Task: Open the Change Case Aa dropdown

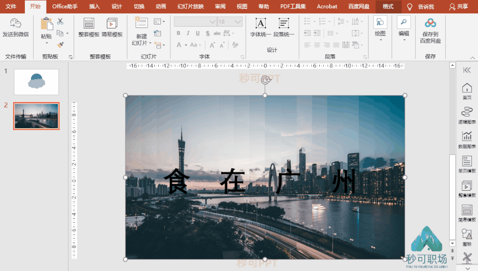Action: click(196, 45)
